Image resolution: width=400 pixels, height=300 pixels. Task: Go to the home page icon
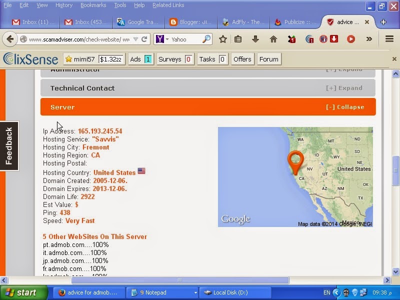[273, 39]
